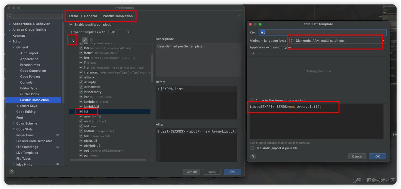Click OK in Edit 'list' Template dialog
This screenshot has height=189, width=401.
pos(377,156)
